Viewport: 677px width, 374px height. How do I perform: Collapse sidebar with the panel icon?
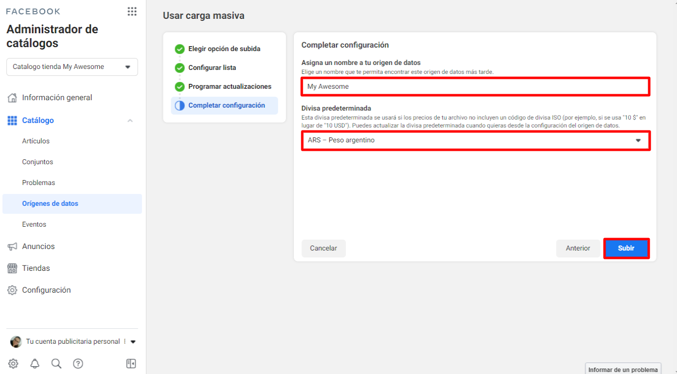131,364
